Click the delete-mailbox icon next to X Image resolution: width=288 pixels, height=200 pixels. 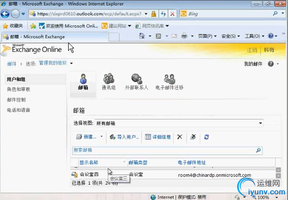pyautogui.click(x=193, y=137)
